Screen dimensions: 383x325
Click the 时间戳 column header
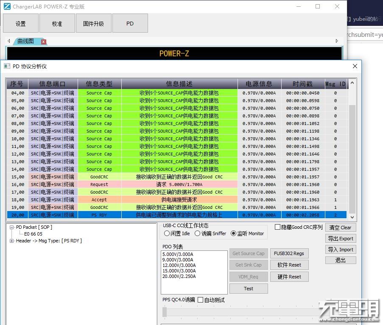303,84
